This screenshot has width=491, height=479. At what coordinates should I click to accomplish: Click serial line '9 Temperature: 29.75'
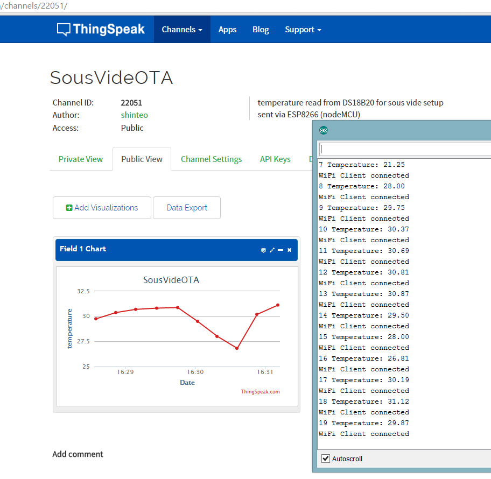(x=362, y=208)
